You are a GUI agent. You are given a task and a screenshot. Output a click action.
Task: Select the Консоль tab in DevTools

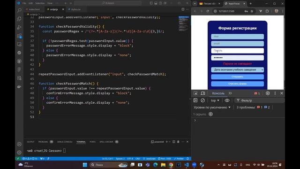coord(218,93)
